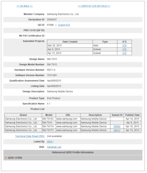Select the QD ID value 67996
Image resolution: width=147 pixels, height=173 pixels.
click(50, 25)
